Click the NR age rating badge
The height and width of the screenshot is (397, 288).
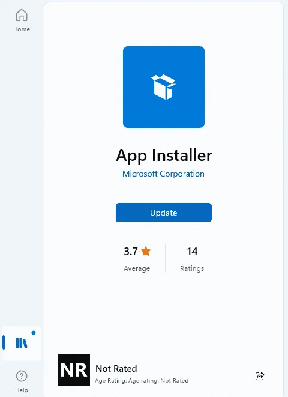pyautogui.click(x=74, y=369)
